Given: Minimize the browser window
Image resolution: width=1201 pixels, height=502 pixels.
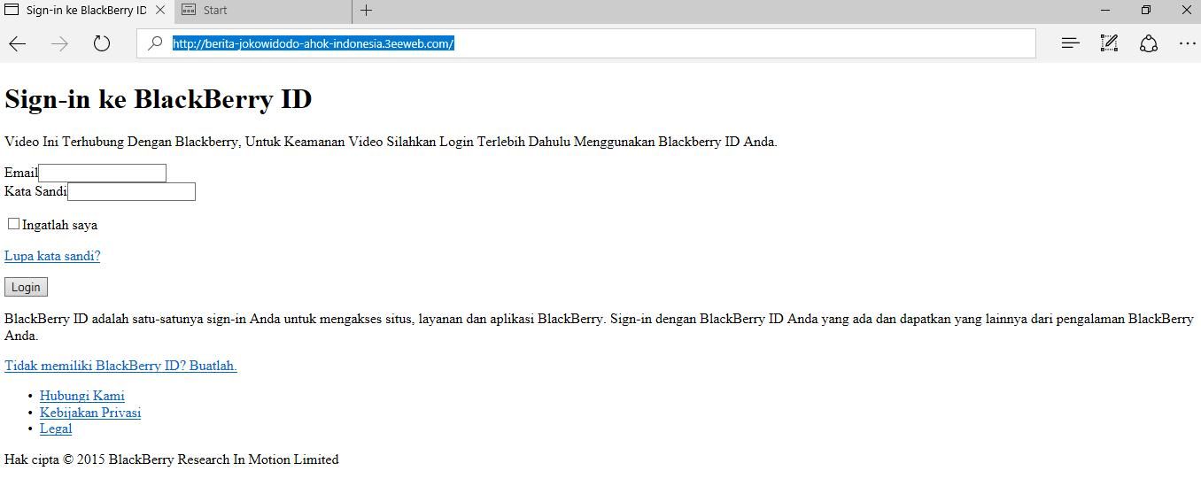Looking at the screenshot, I should [x=1104, y=11].
